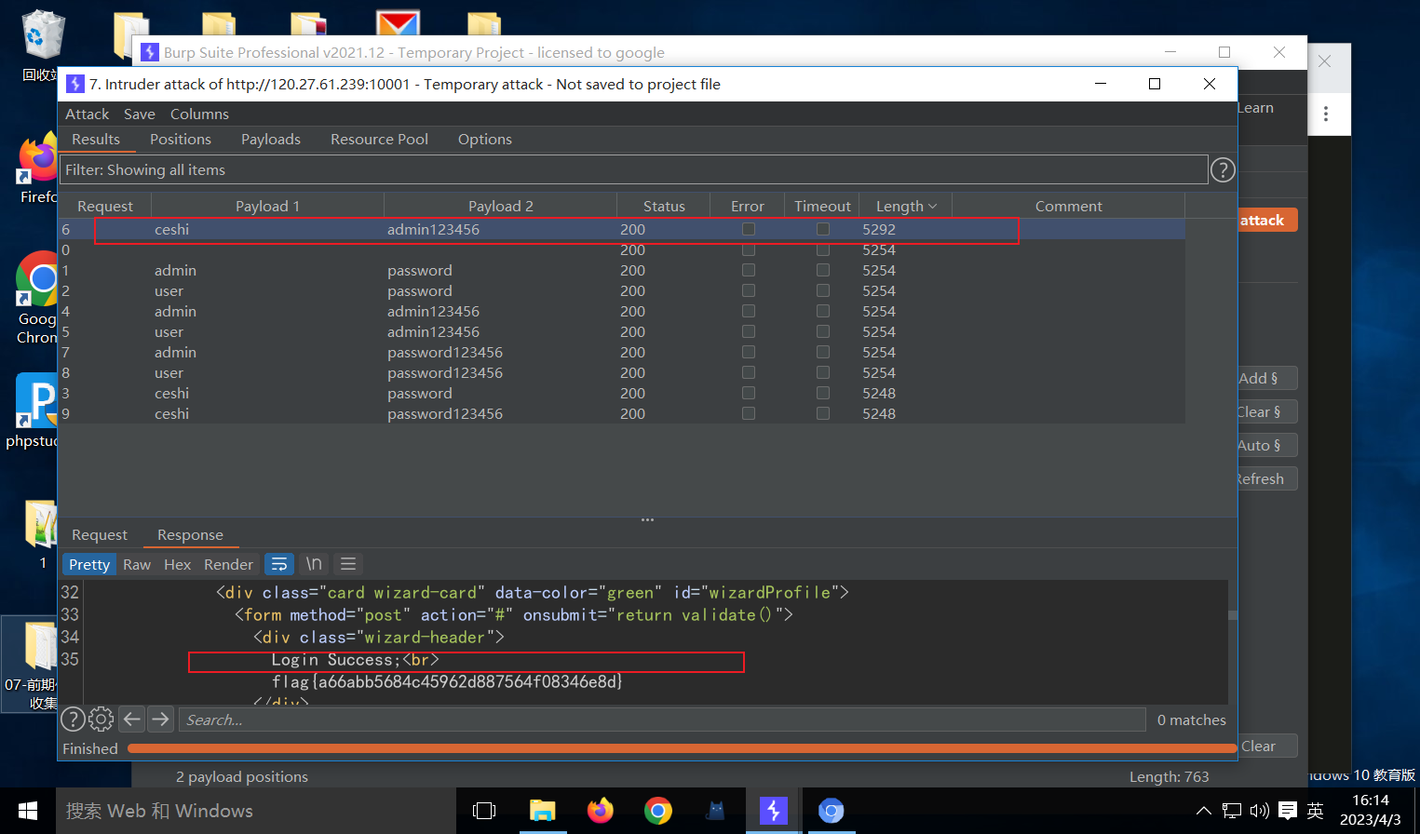The image size is (1420, 834).
Task: Click the Windows search box on taskbar
Action: 256,811
